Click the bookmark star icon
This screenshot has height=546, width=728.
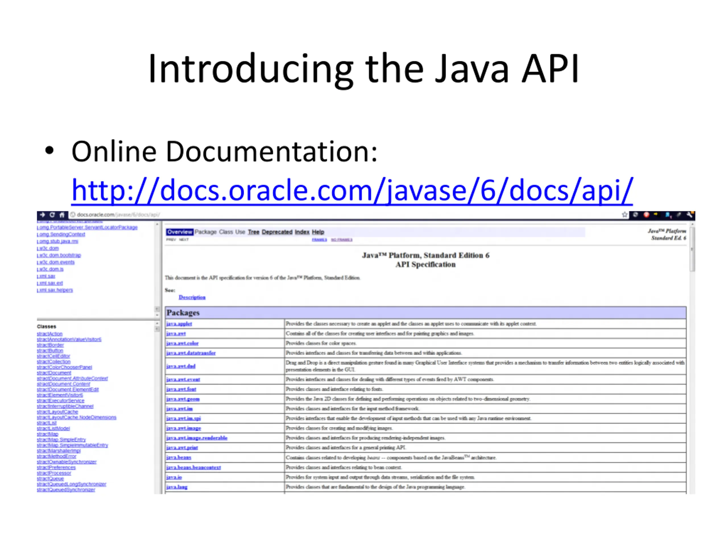625,215
